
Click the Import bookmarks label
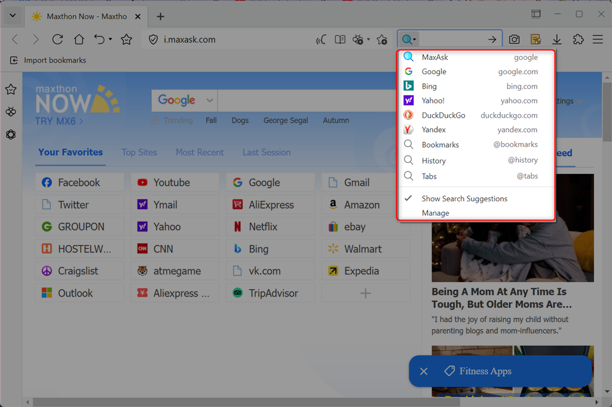tap(55, 60)
